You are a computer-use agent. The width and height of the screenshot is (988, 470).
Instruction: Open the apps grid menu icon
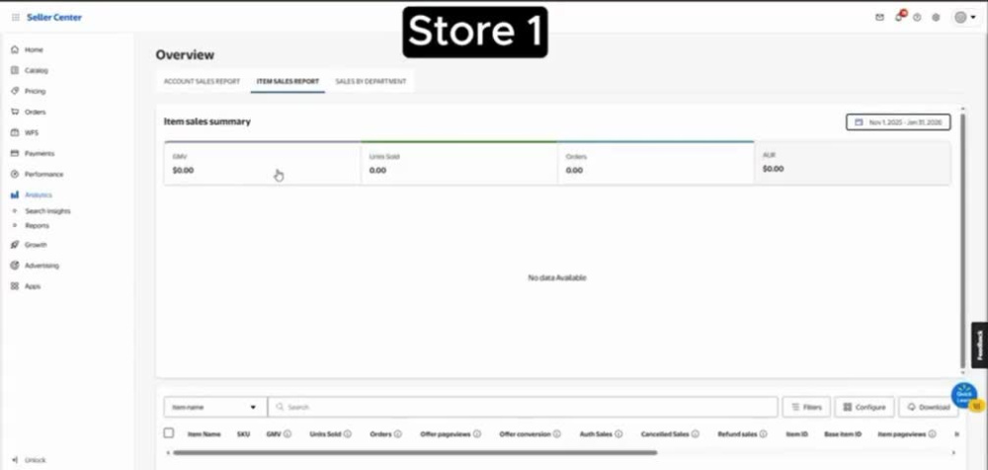[16, 18]
